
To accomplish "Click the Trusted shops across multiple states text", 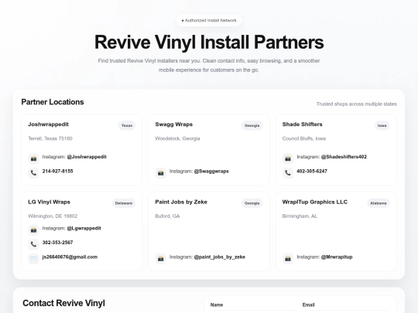I will coord(356,104).
